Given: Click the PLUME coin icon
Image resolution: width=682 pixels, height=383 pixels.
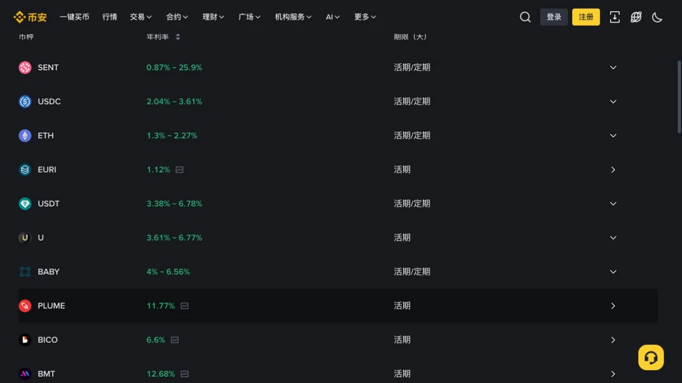Looking at the screenshot, I should (x=25, y=306).
